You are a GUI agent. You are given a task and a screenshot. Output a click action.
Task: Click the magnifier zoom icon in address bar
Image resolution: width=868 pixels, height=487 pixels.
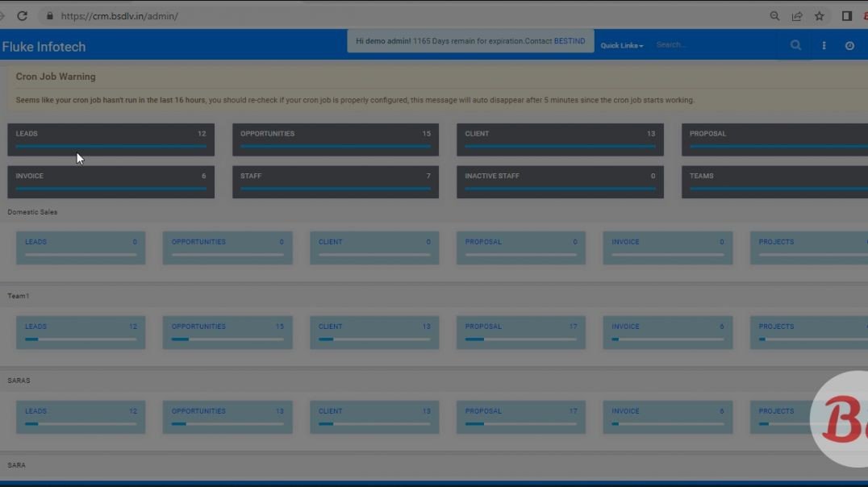774,15
